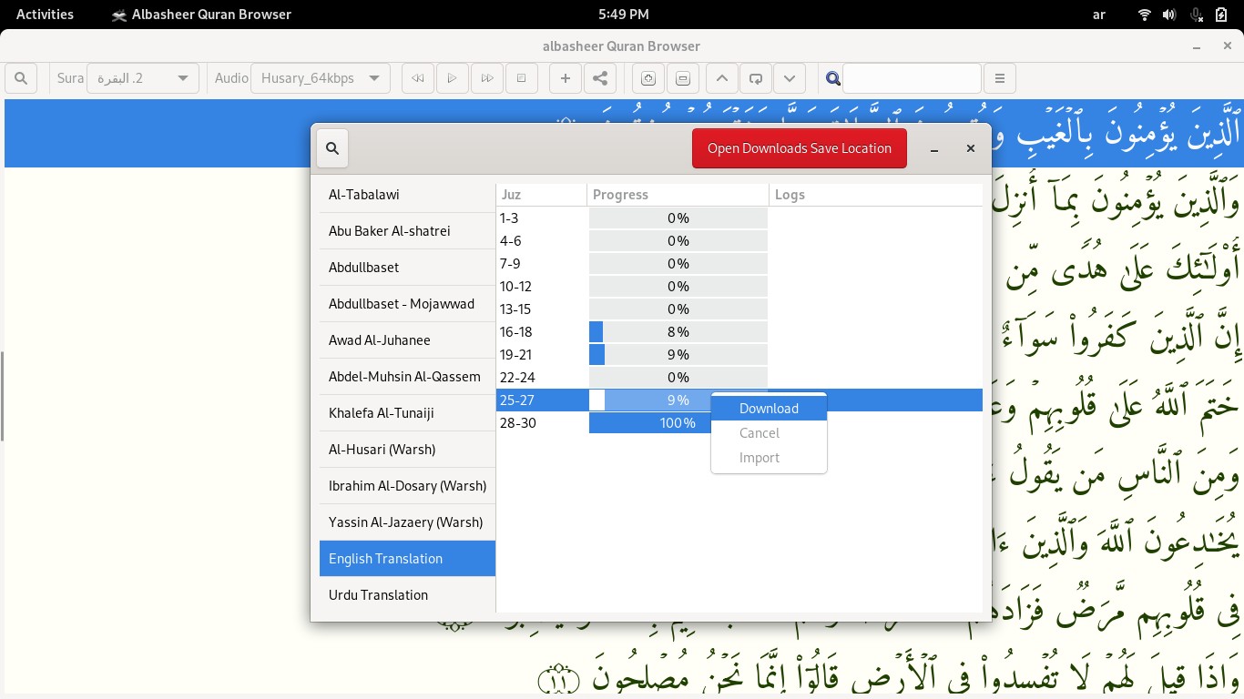Click the 9% progress bar for Juz 19-21
The height and width of the screenshot is (699, 1244).
[678, 355]
